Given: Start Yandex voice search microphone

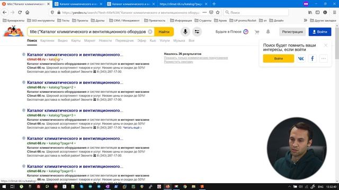Looking at the screenshot, I should point(185,32).
